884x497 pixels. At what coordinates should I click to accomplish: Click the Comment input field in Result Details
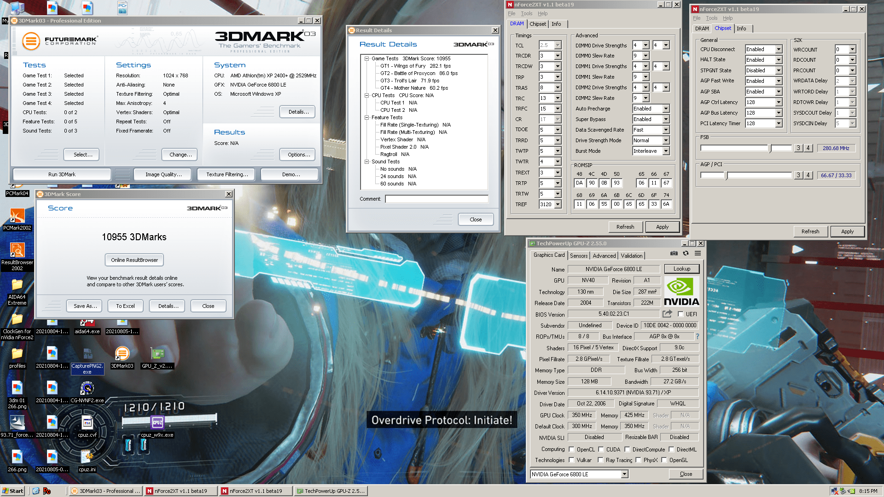click(x=436, y=199)
